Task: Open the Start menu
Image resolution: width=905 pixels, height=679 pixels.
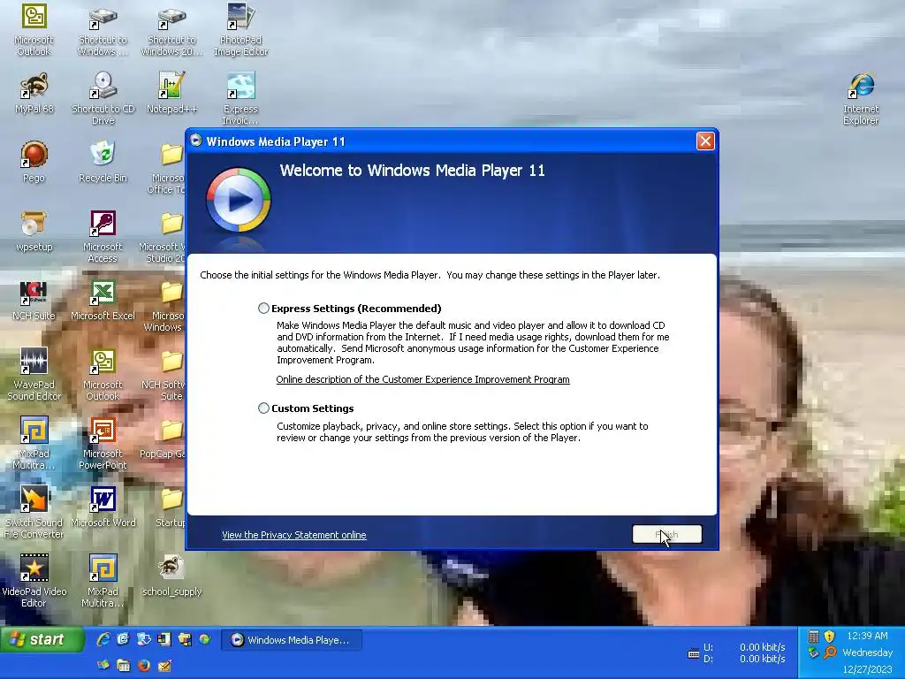Action: [42, 639]
